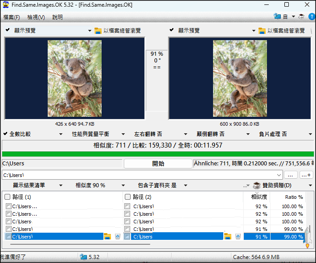Click the blue help question mark icon
This screenshot has height=263, width=316.
(312, 17)
